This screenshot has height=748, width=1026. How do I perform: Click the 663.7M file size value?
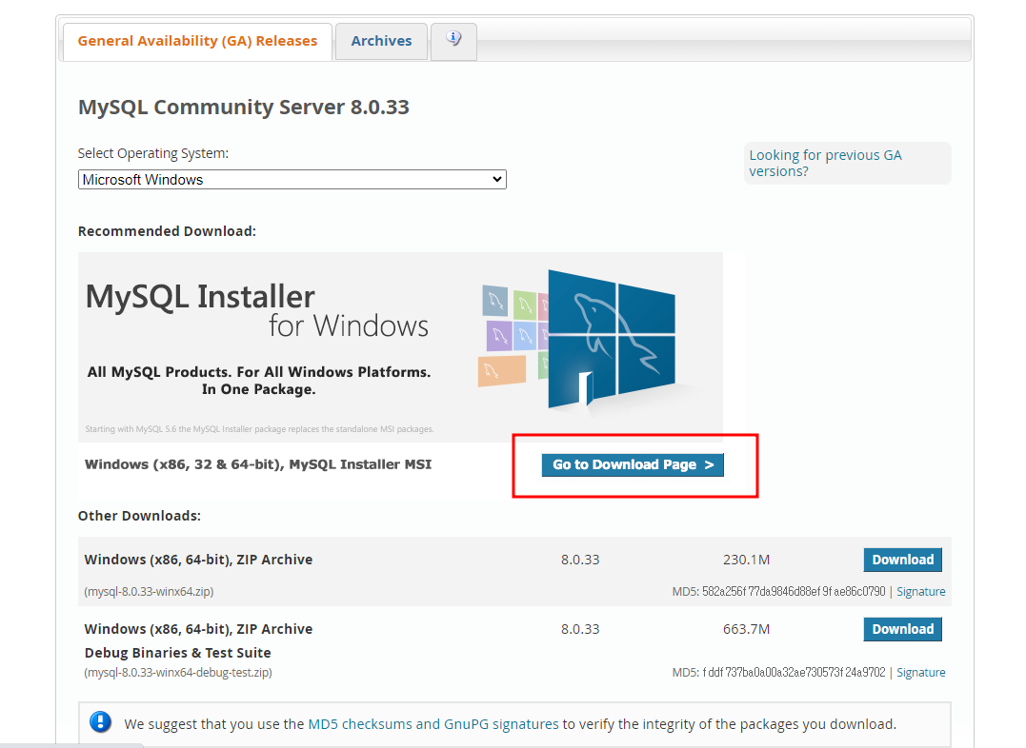click(x=746, y=629)
